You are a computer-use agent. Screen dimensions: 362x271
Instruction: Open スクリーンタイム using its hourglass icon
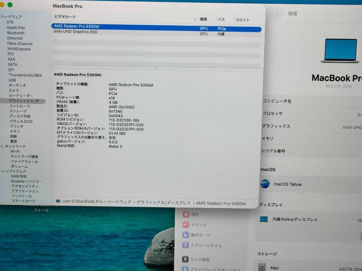pos(186,245)
